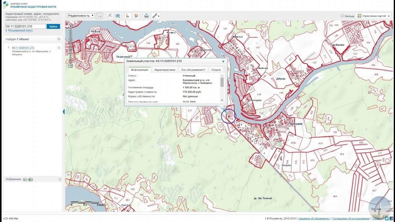Image resolution: width=395 pixels, height=222 pixels.
Task: Open the Кто обслуживает? tab
Action: click(193, 70)
